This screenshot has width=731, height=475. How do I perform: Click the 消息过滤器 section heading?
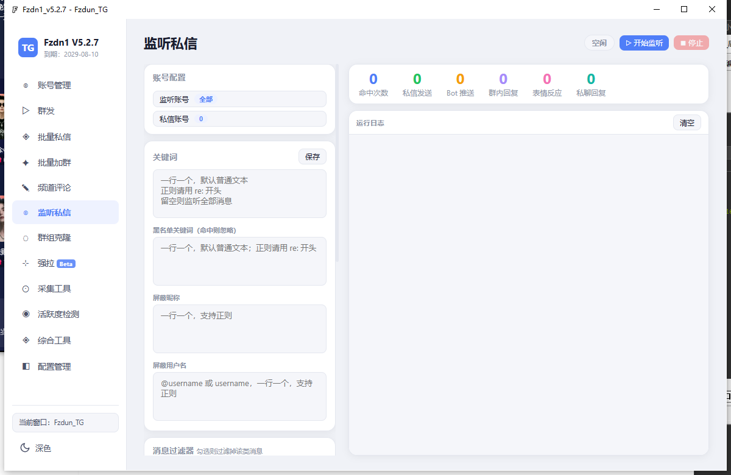[173, 451]
